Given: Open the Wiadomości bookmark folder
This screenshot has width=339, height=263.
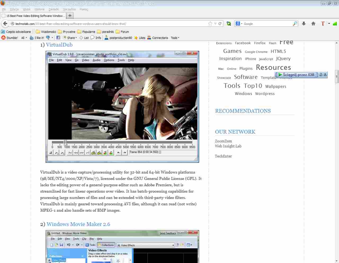Looking at the screenshot, I should (46, 32).
